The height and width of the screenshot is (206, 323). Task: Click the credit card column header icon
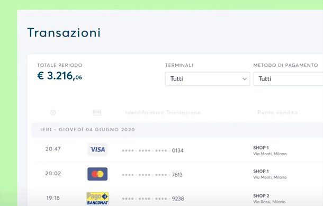(97, 113)
